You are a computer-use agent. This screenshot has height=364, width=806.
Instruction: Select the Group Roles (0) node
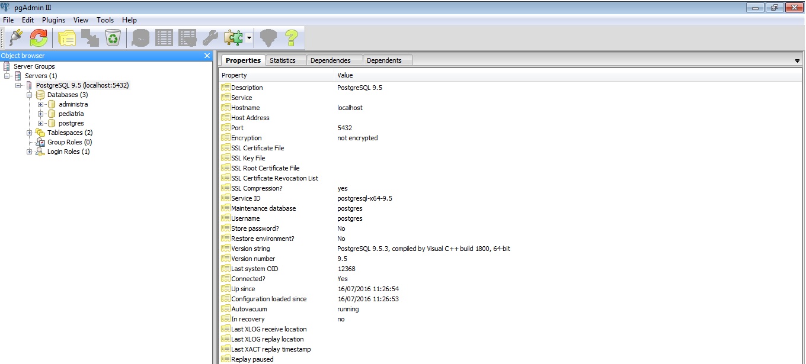(70, 142)
